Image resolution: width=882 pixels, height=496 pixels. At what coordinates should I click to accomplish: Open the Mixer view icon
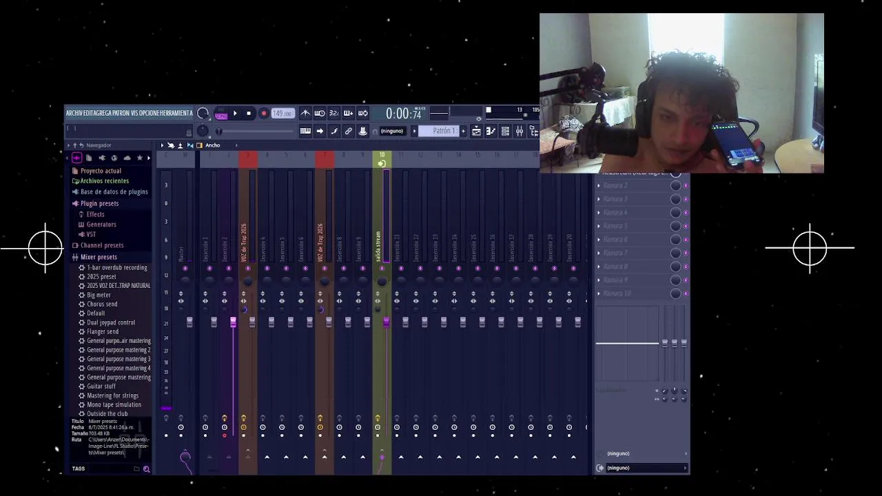[x=520, y=131]
